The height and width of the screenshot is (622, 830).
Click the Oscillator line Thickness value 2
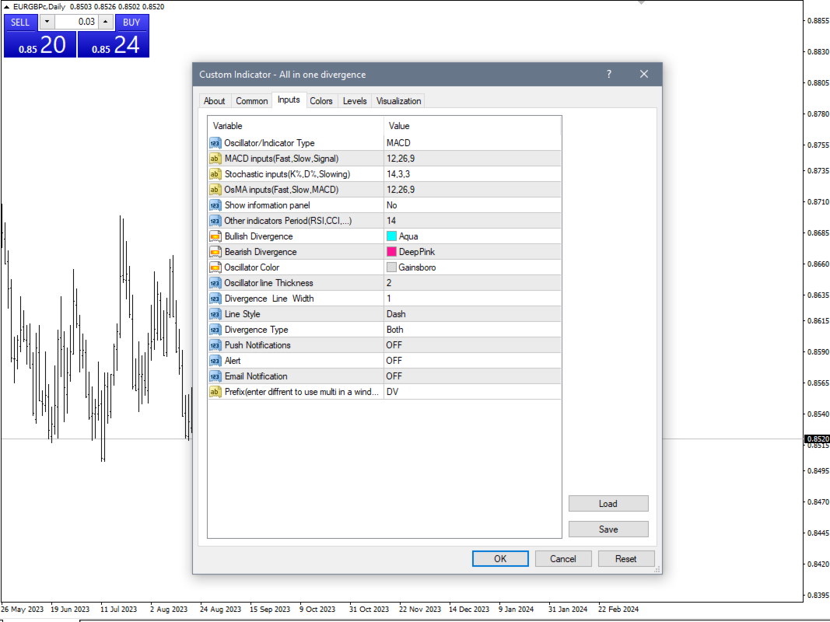coord(472,283)
